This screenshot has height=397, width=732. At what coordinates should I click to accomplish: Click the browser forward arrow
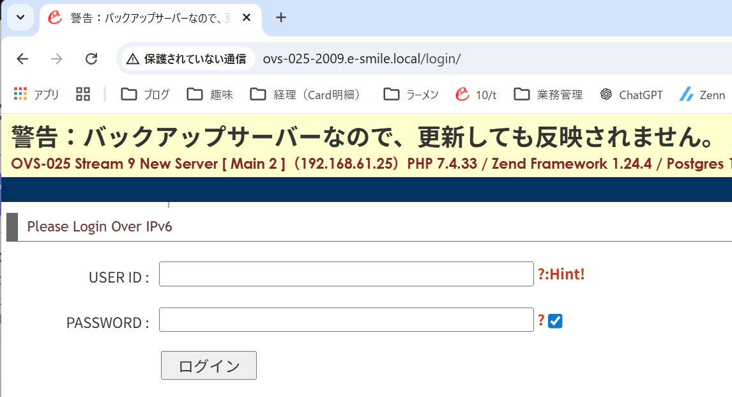tap(57, 59)
